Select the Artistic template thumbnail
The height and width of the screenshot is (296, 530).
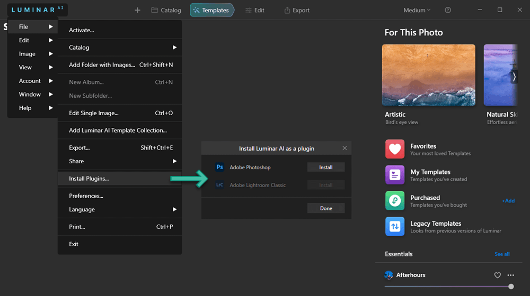point(429,75)
